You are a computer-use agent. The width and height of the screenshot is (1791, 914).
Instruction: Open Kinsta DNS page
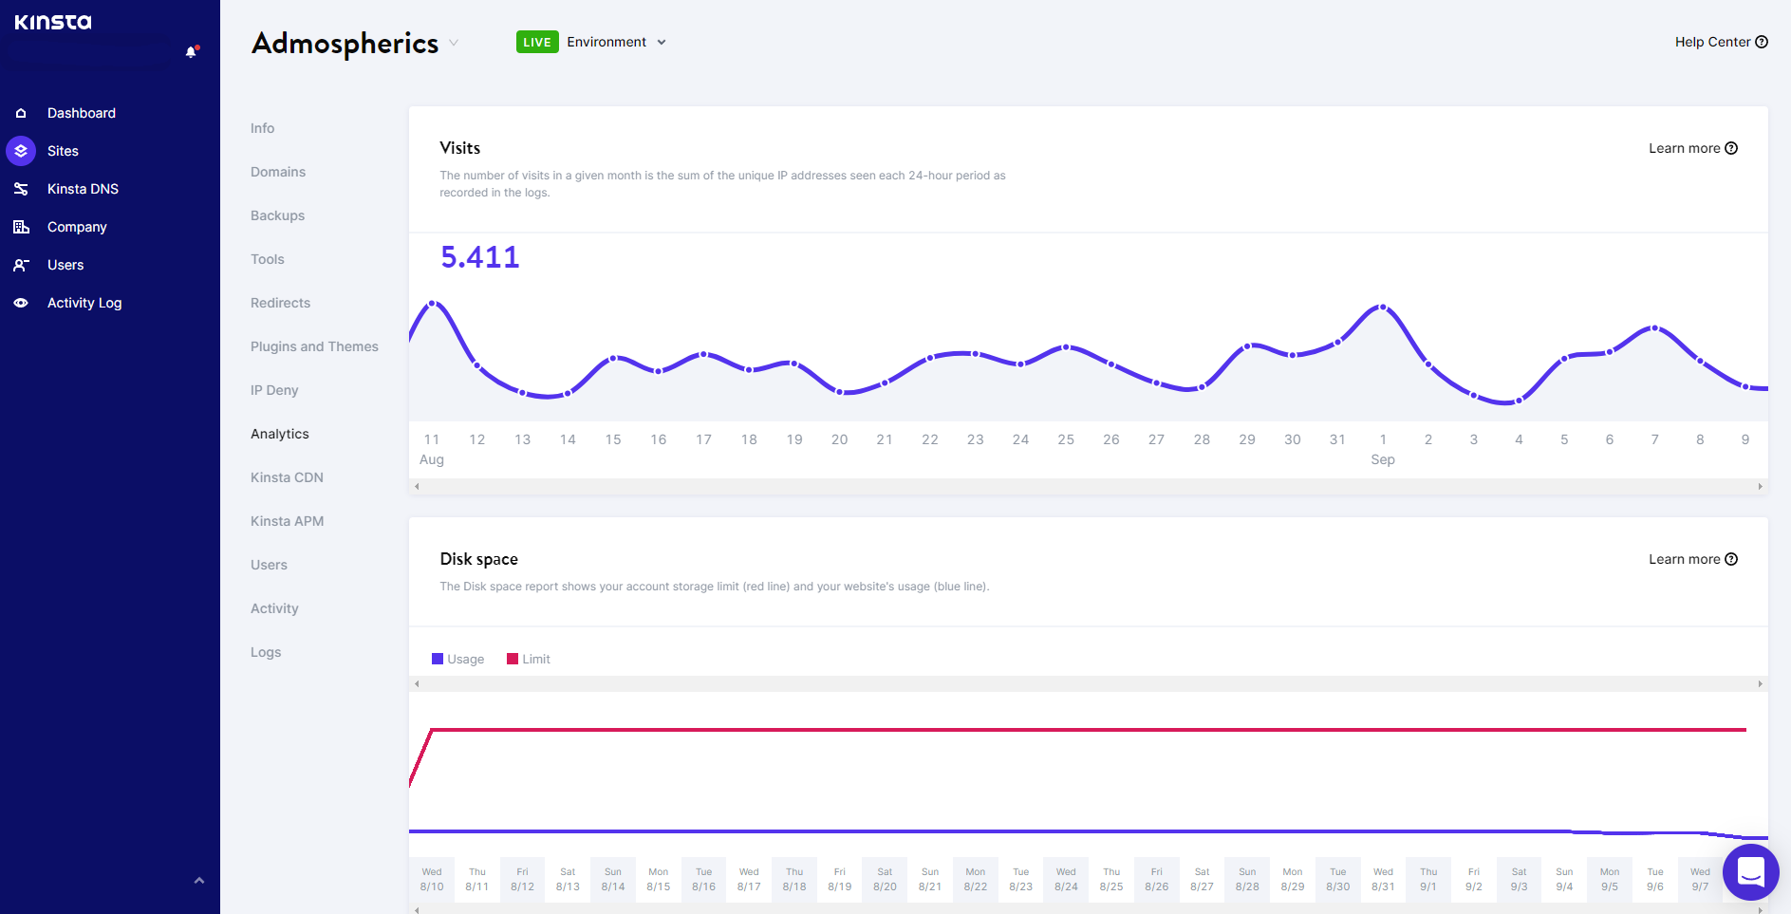coord(83,189)
